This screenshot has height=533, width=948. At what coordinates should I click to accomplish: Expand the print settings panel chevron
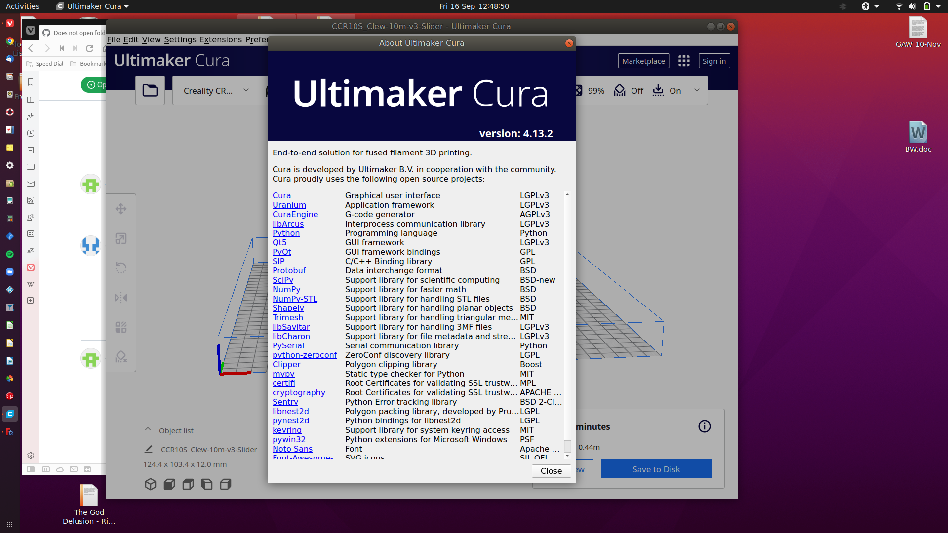point(697,90)
